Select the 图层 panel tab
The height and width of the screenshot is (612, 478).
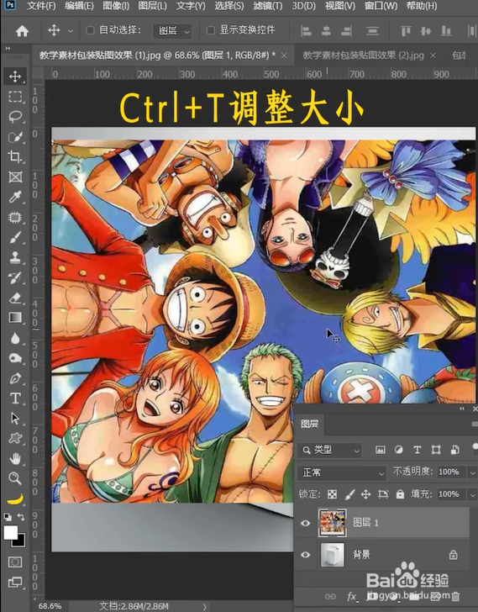310,424
